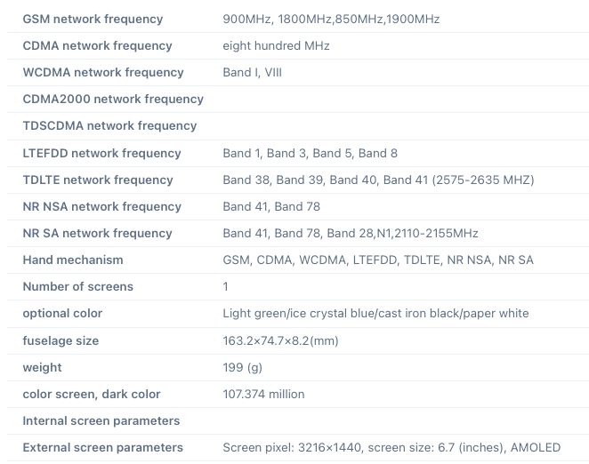Click the NR SA network frequency label
Viewport: 589px width, 464px height.
(x=97, y=233)
